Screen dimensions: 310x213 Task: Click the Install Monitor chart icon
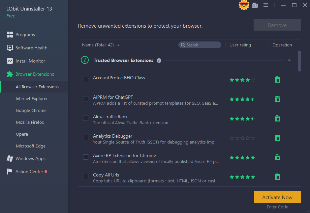[x=10, y=61]
